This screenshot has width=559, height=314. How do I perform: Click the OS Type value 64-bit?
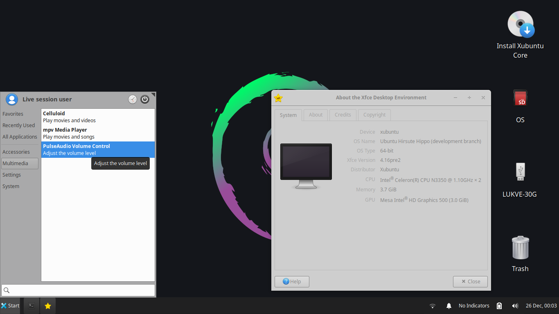click(x=387, y=151)
